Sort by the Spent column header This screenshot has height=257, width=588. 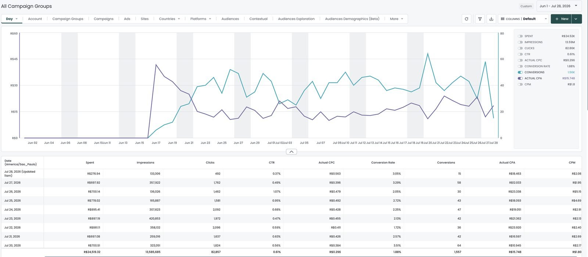90,162
